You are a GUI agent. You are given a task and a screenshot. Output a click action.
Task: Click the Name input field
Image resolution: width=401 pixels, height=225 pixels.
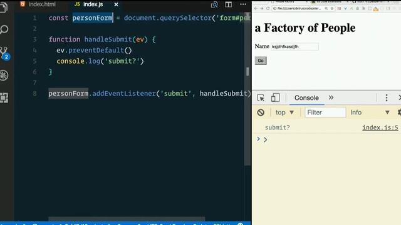pyautogui.click(x=294, y=47)
